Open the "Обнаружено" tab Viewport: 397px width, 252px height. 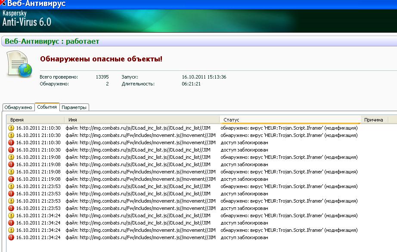(18, 107)
